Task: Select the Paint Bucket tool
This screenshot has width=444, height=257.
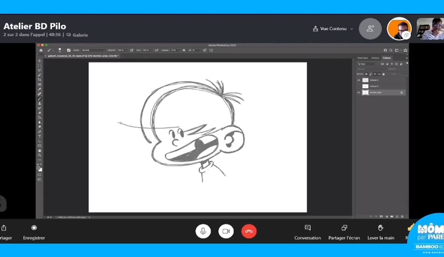Action: click(40, 117)
